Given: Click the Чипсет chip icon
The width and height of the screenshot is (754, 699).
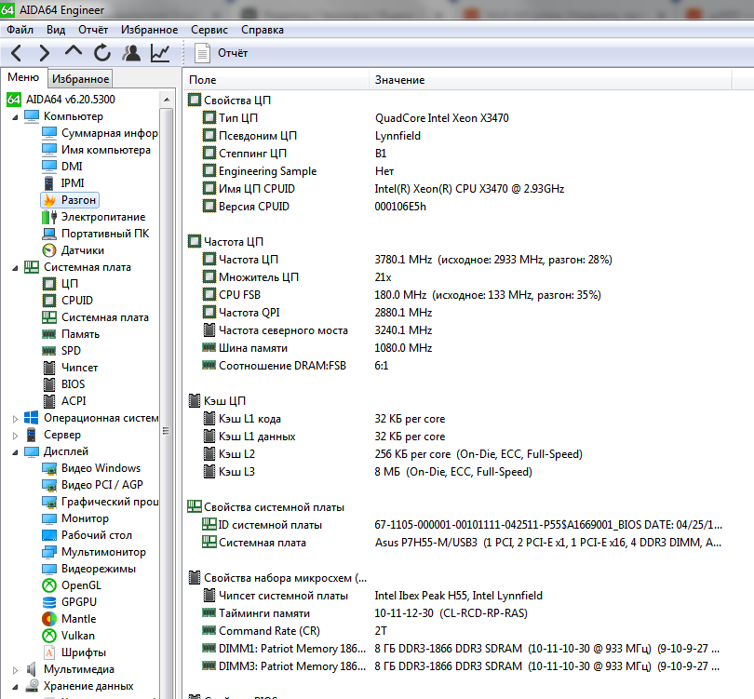Looking at the screenshot, I should tap(49, 368).
